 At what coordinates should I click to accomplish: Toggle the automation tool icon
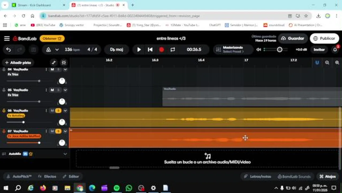click(54, 63)
